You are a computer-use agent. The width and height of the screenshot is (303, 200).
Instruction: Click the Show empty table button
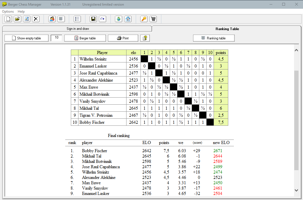tap(26, 38)
